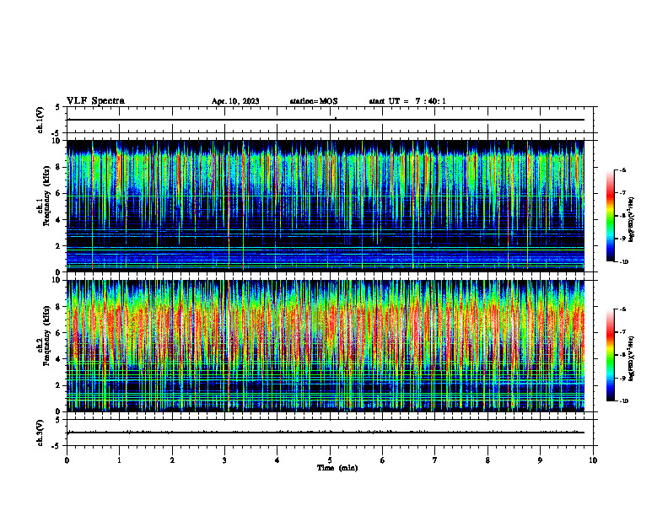Select the date "Apr. 10, 2023"

pos(235,101)
